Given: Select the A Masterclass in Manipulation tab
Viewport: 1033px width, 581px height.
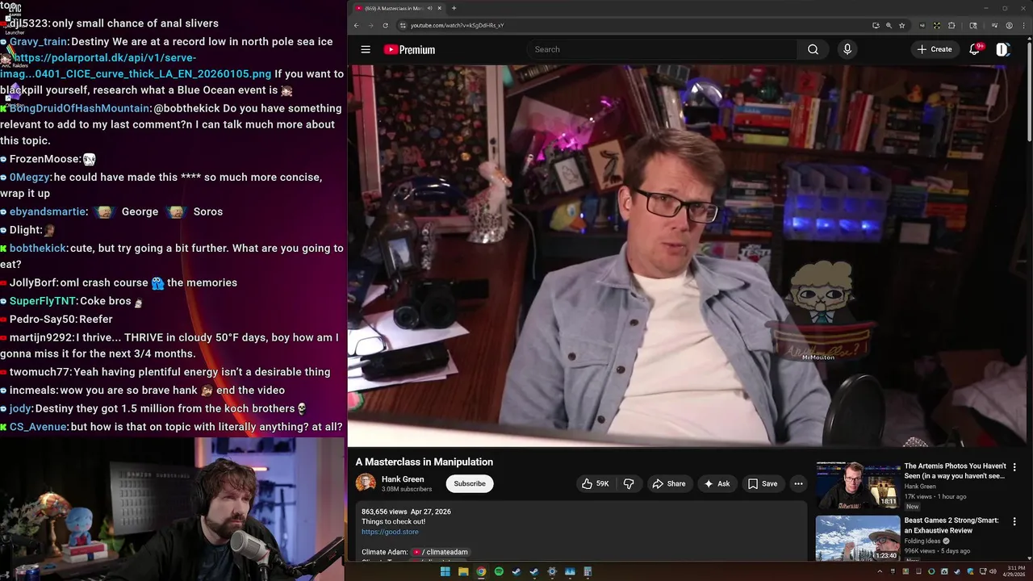Looking at the screenshot, I should 393,8.
